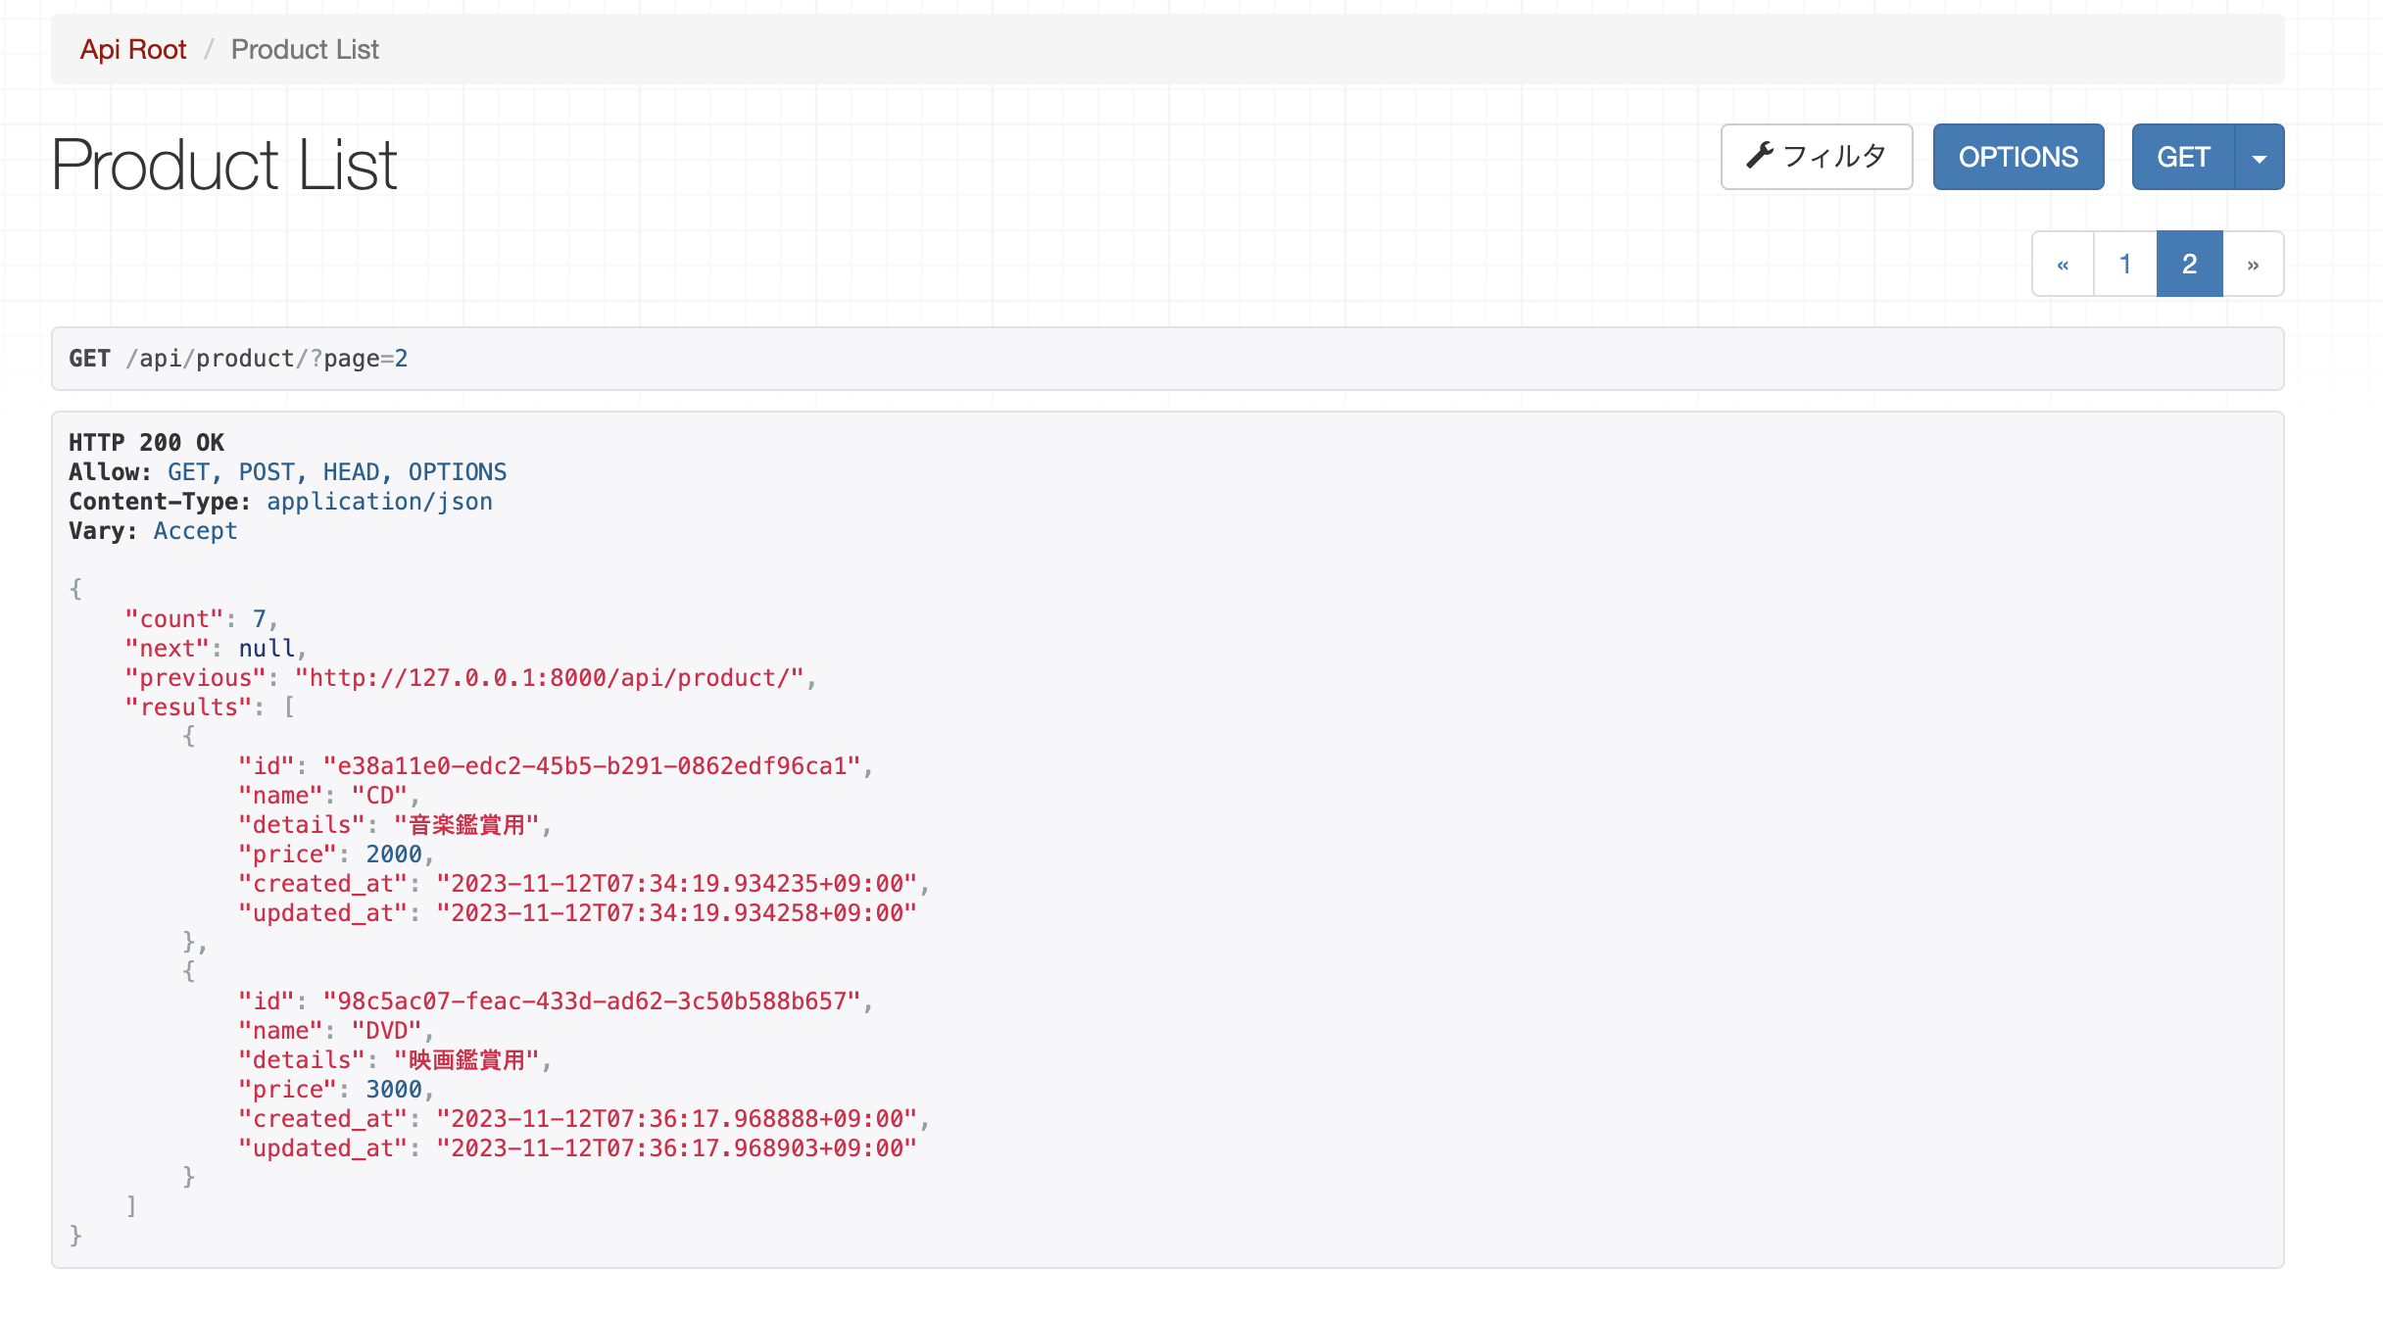
Task: Click the GET /api/product/?page=2 request line
Action: (x=238, y=359)
